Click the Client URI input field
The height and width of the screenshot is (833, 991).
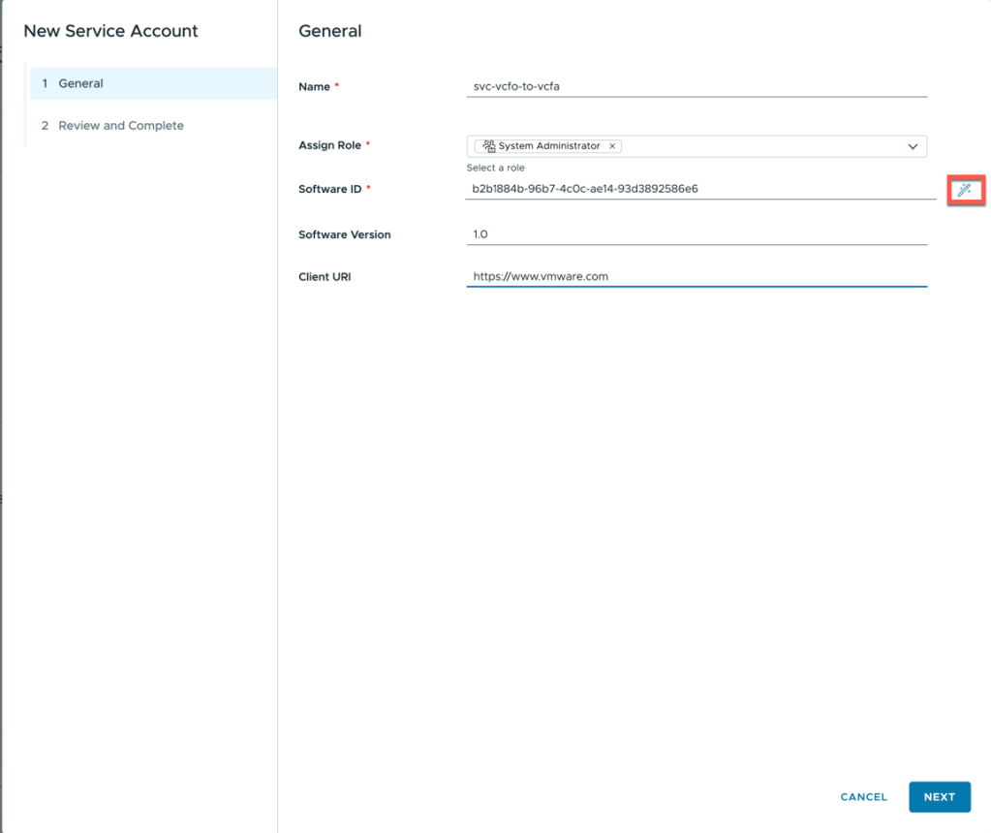696,276
